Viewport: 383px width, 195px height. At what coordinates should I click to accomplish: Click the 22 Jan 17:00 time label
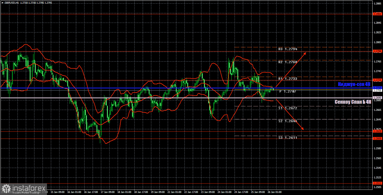(x=191, y=192)
